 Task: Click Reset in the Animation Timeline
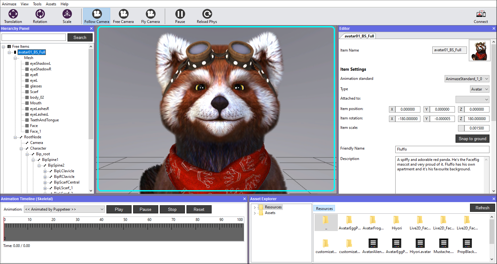[199, 209]
